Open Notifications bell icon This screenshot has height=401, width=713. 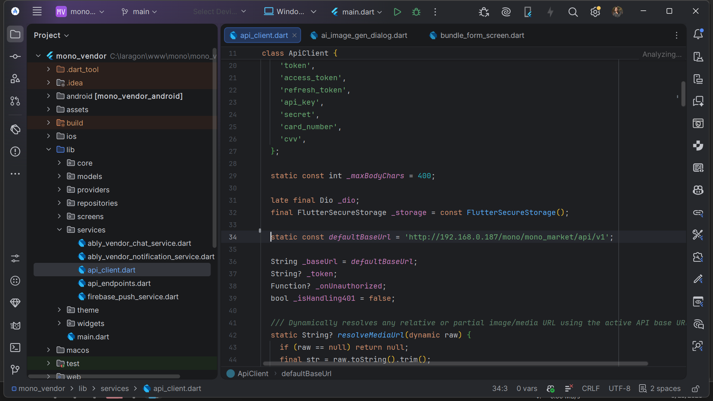pos(698,34)
